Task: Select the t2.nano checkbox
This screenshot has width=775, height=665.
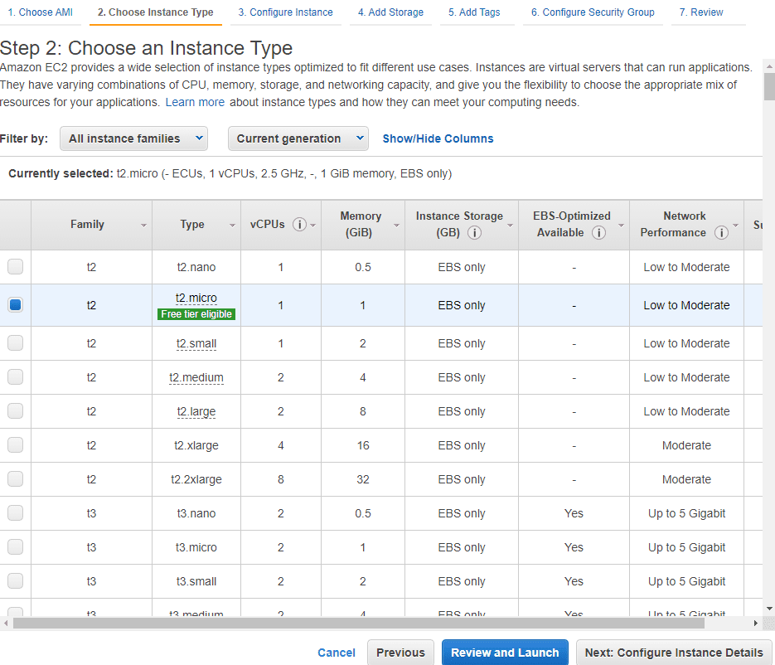Action: (15, 266)
